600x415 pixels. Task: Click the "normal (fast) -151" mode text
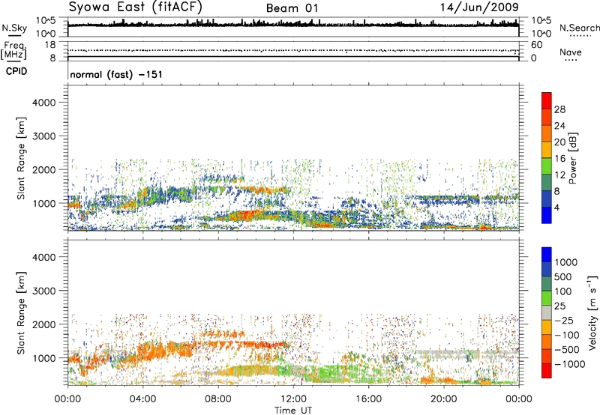coord(116,74)
